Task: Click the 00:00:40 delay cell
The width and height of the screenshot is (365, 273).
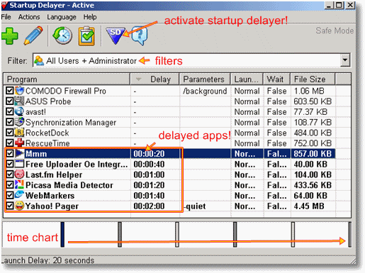Action: point(149,165)
